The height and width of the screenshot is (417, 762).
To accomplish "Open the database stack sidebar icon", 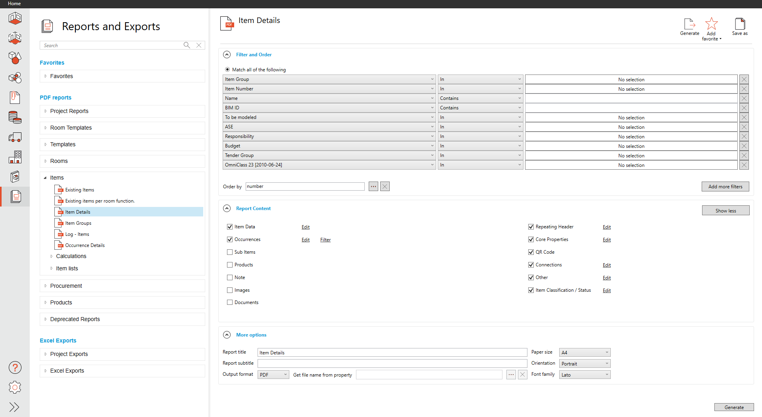I will pos(15,117).
